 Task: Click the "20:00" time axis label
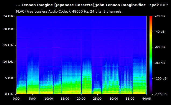81,99
